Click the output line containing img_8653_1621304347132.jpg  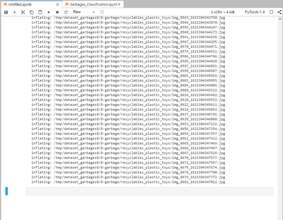[128, 124]
